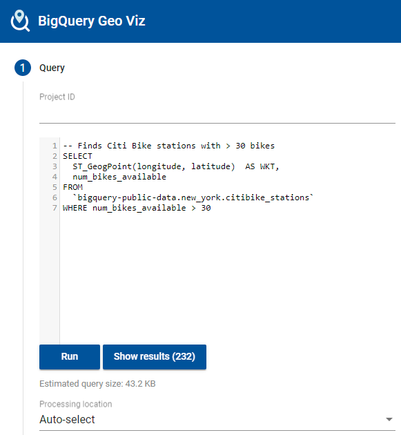Image resolution: width=401 pixels, height=435 pixels.
Task: Click the ST_GeogPoint line in editor
Action: (176, 166)
